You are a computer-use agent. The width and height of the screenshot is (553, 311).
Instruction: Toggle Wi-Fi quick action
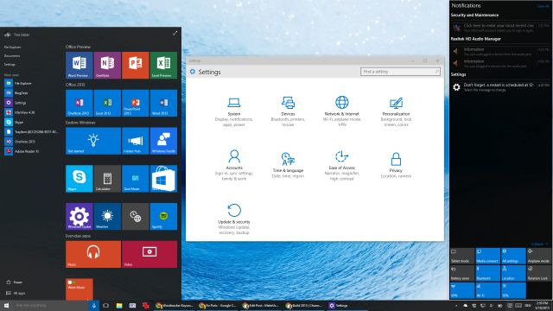point(487,290)
